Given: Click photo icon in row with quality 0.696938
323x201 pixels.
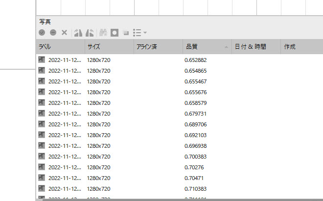Looking at the screenshot, I should coord(42,145).
